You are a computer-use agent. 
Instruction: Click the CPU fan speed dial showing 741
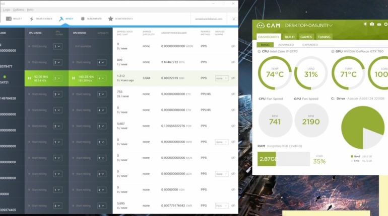[x=275, y=121]
